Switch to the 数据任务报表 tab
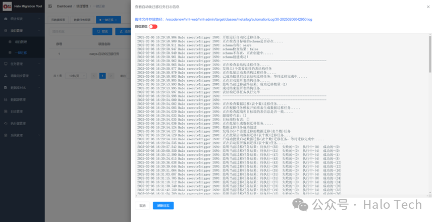Image resolution: width=436 pixels, height=222 pixels. (82, 20)
